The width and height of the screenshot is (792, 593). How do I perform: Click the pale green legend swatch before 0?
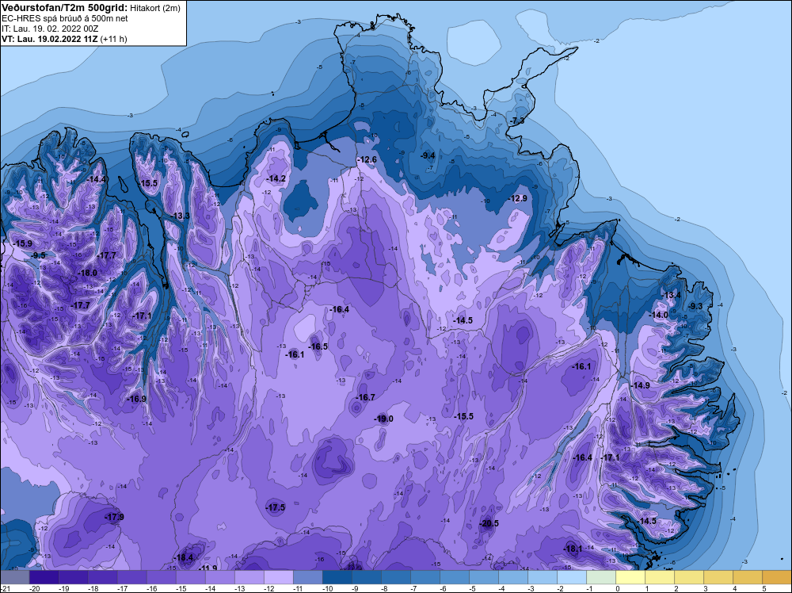click(x=601, y=577)
